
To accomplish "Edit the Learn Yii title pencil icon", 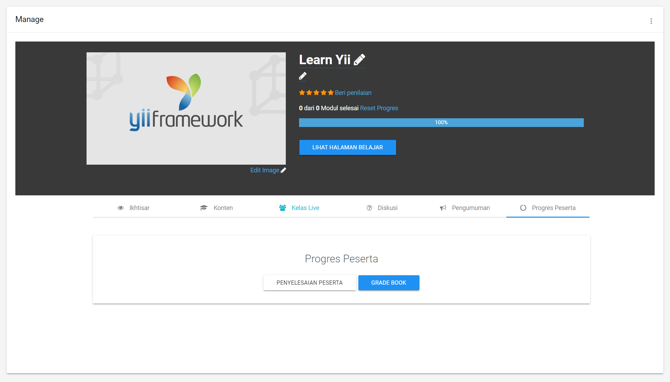I will (359, 60).
